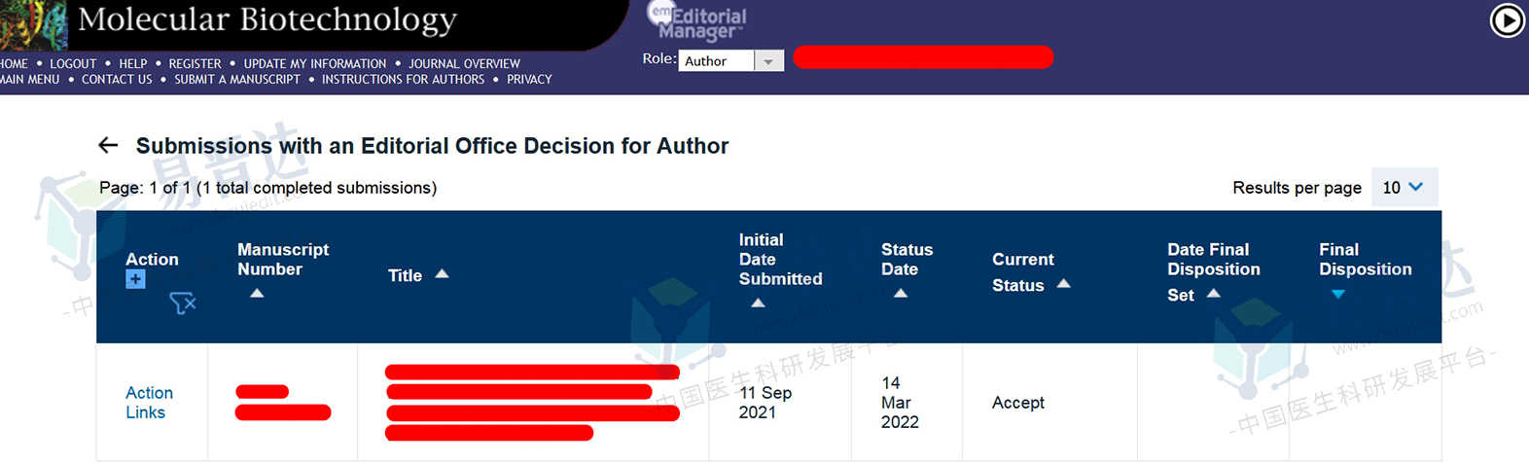Screen dimensions: 1529x464
Task: Click the Editorial Manager logo
Action: (698, 21)
